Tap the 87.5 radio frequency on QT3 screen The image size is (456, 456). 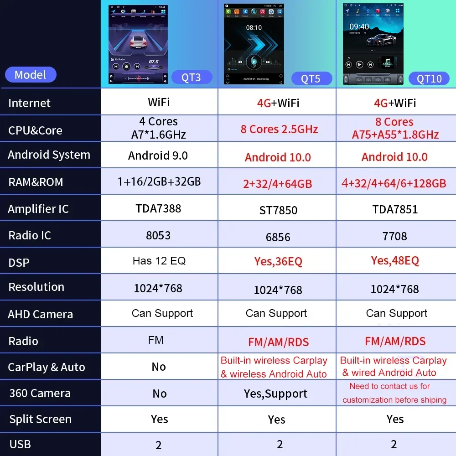coord(154,62)
